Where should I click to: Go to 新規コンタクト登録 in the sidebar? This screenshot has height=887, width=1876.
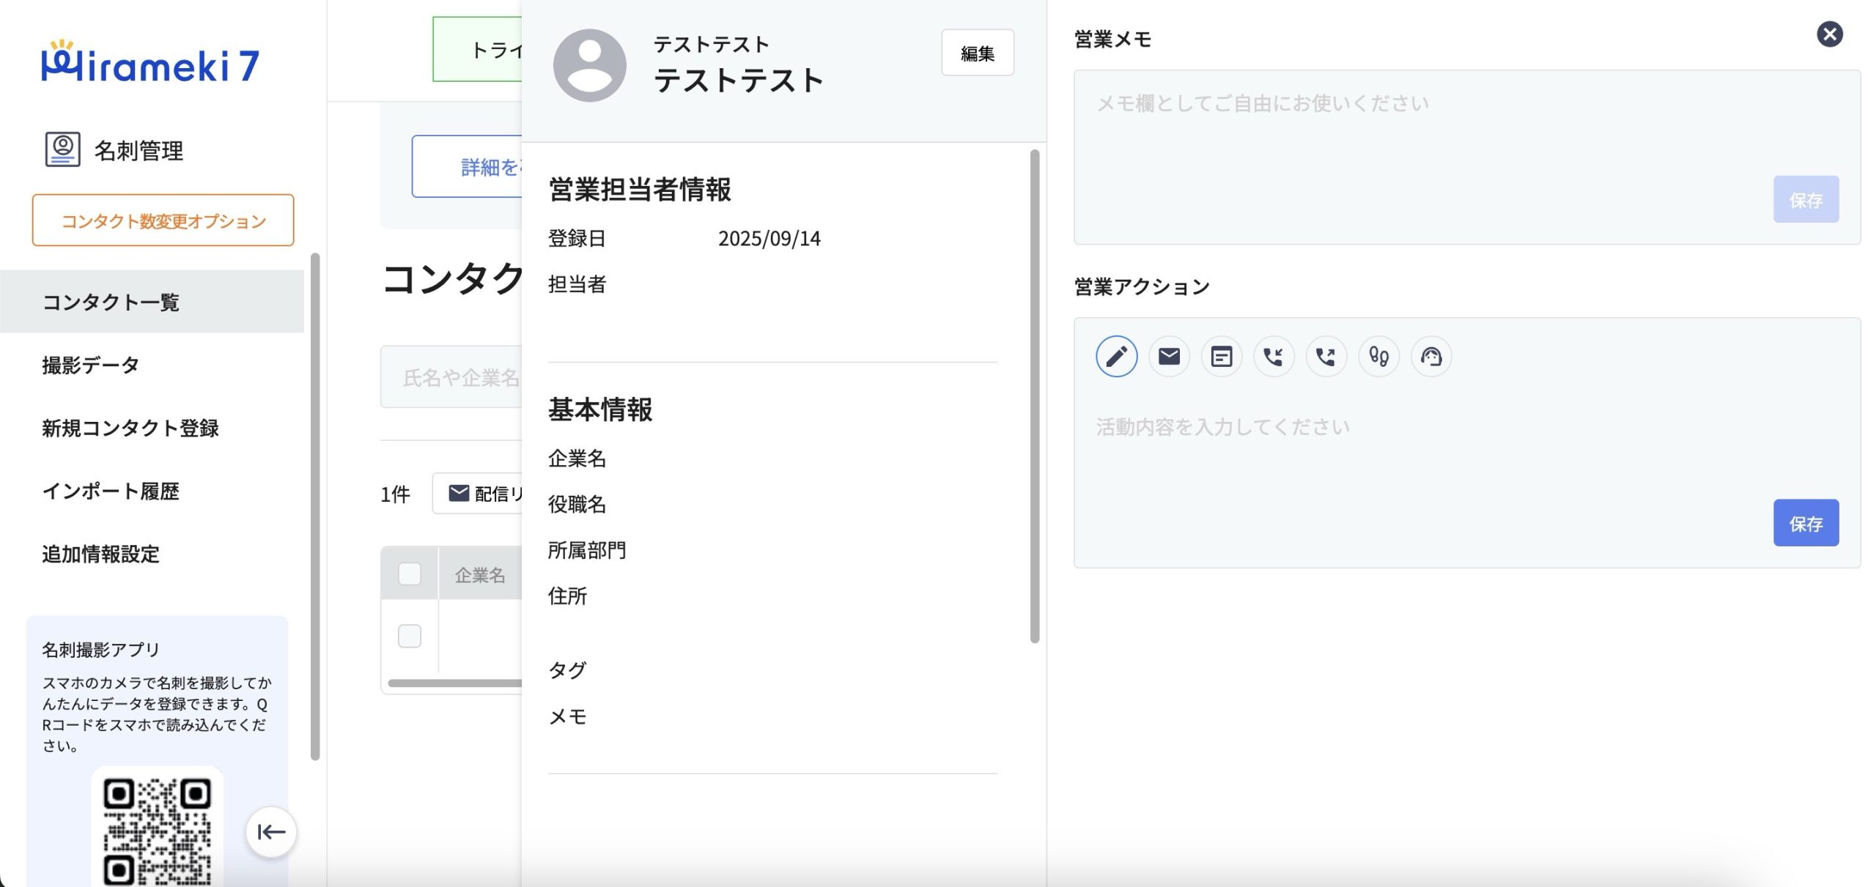pyautogui.click(x=130, y=428)
